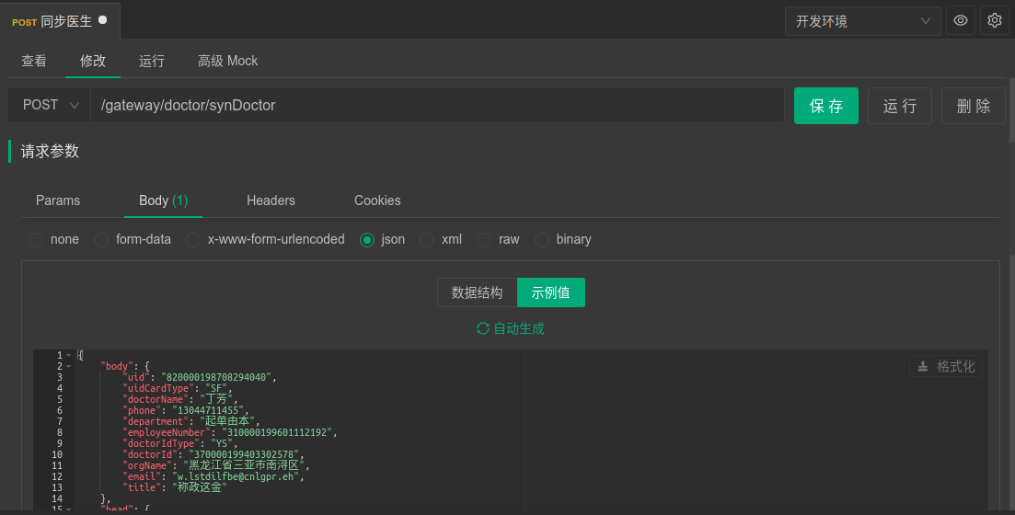Open the POST method dropdown
Image resolution: width=1015 pixels, height=515 pixels.
pos(49,105)
